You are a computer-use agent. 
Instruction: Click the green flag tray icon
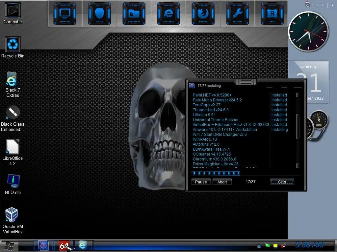tap(267, 245)
